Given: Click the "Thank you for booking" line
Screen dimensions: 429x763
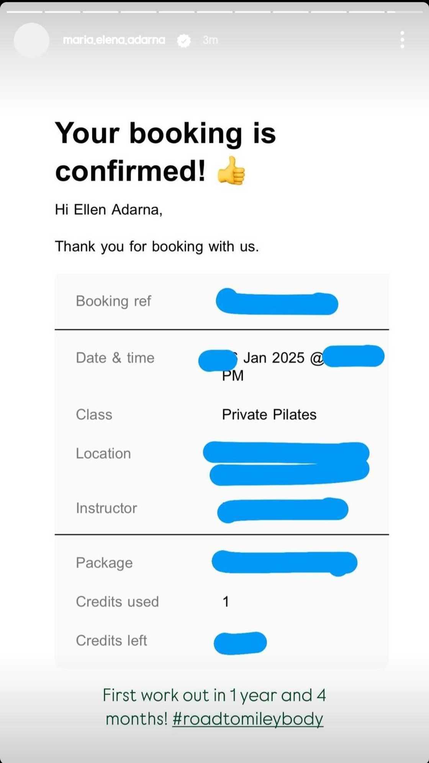Looking at the screenshot, I should [x=157, y=246].
